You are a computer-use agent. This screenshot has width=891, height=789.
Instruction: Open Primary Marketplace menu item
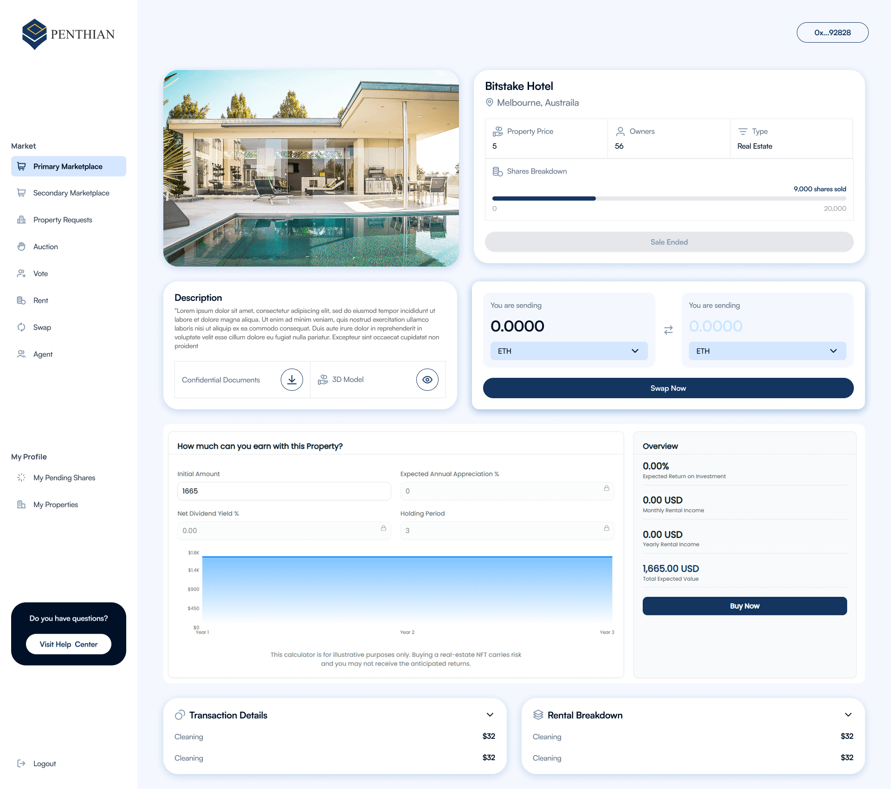(69, 166)
